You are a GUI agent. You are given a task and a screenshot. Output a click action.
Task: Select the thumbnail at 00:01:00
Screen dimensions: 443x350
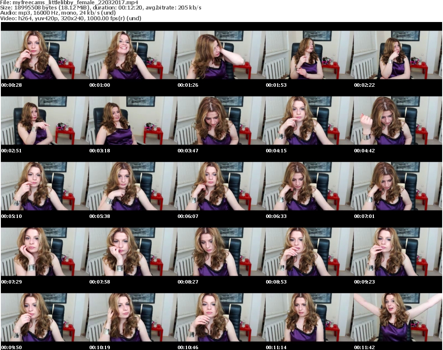(133, 55)
